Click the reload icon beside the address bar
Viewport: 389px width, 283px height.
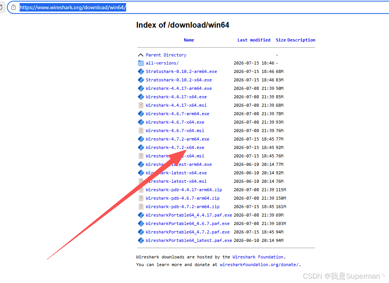(x=1, y=7)
